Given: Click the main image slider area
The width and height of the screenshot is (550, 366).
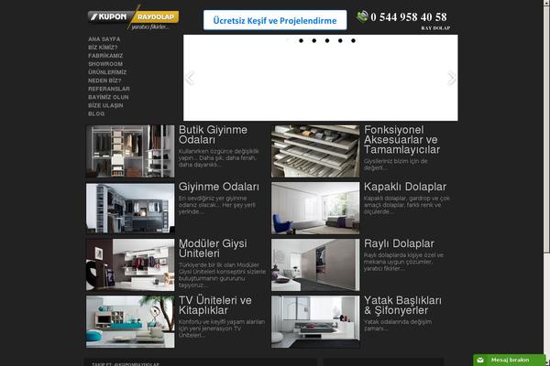Looking at the screenshot, I should [x=321, y=78].
